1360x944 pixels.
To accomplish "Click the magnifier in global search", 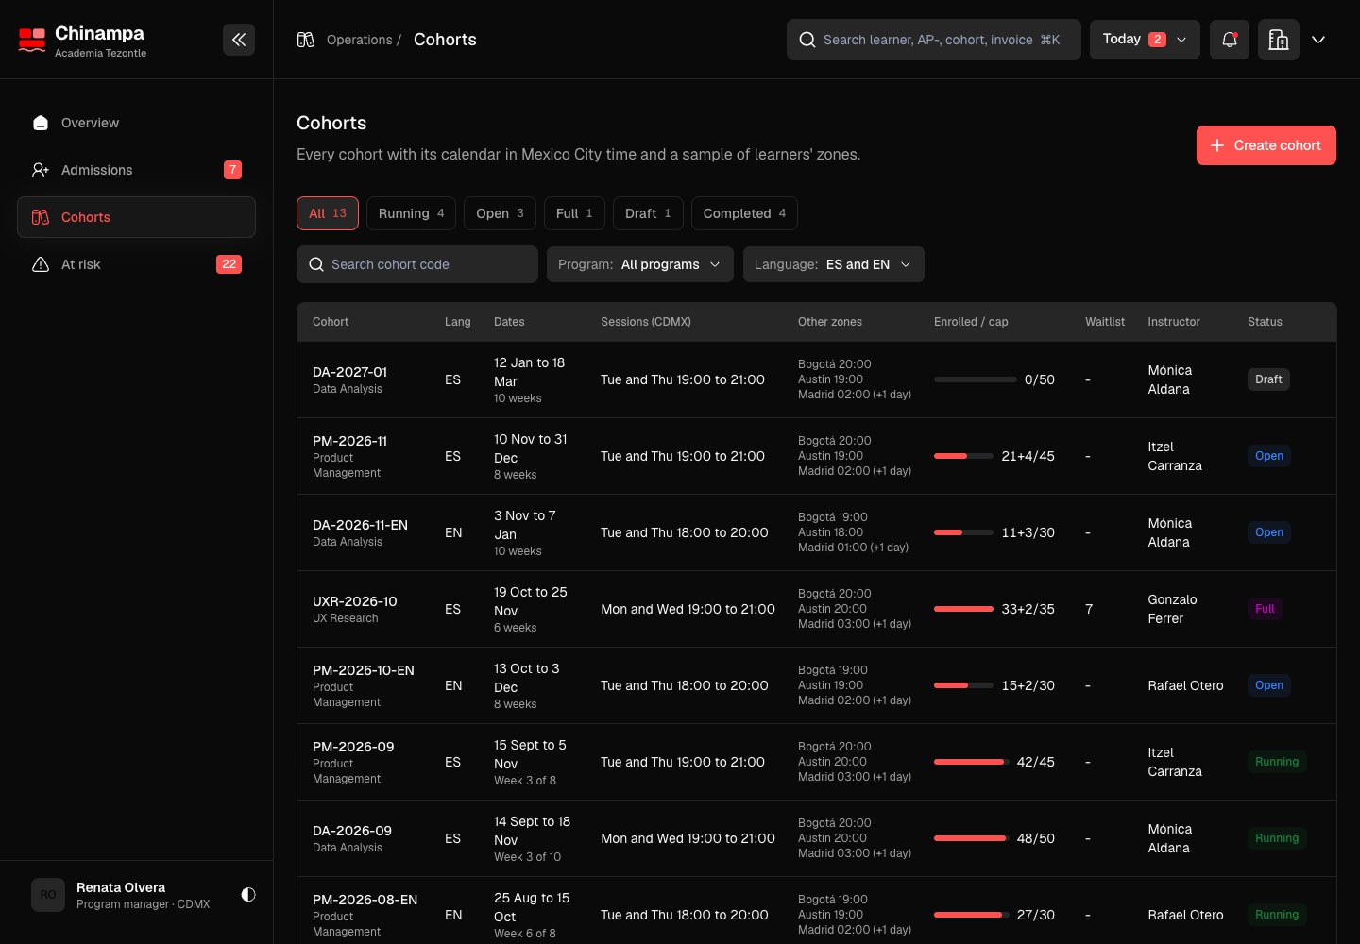I will 807,40.
